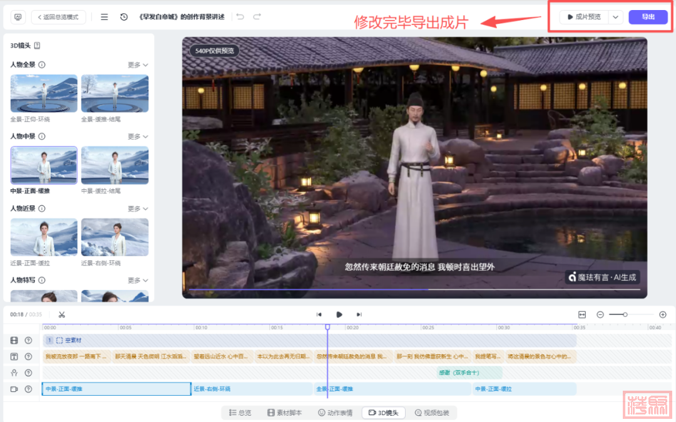Expand 更多 for 人物全景 section
The height and width of the screenshot is (422, 676).
point(138,64)
